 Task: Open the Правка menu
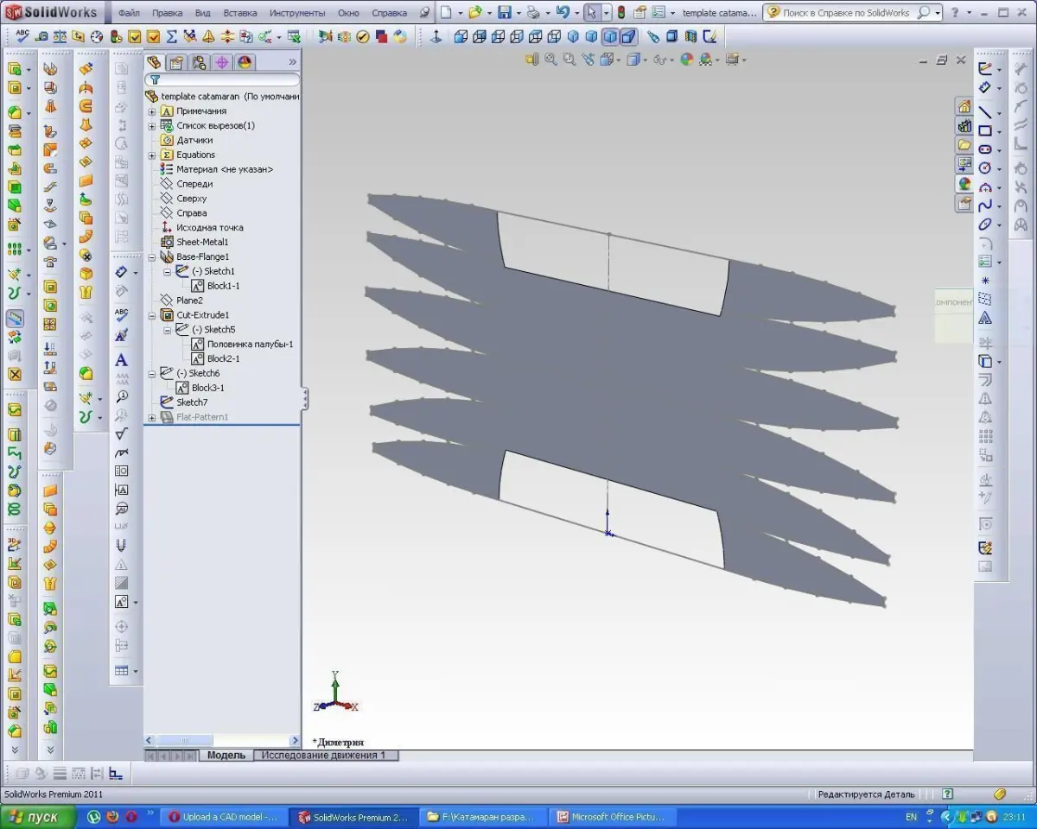tap(167, 13)
